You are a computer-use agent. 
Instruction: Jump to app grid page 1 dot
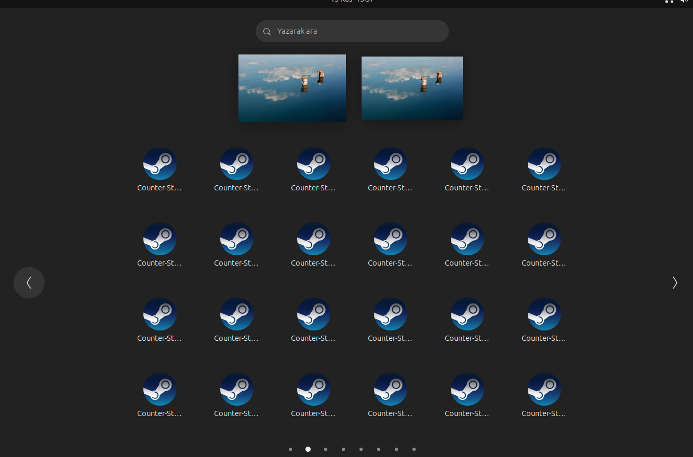click(290, 449)
